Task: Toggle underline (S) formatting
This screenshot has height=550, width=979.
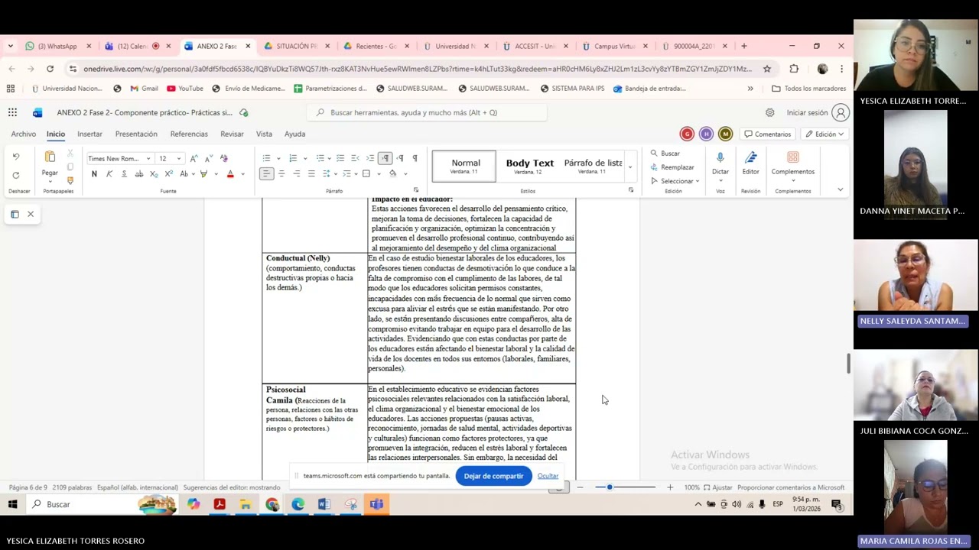Action: [x=124, y=174]
